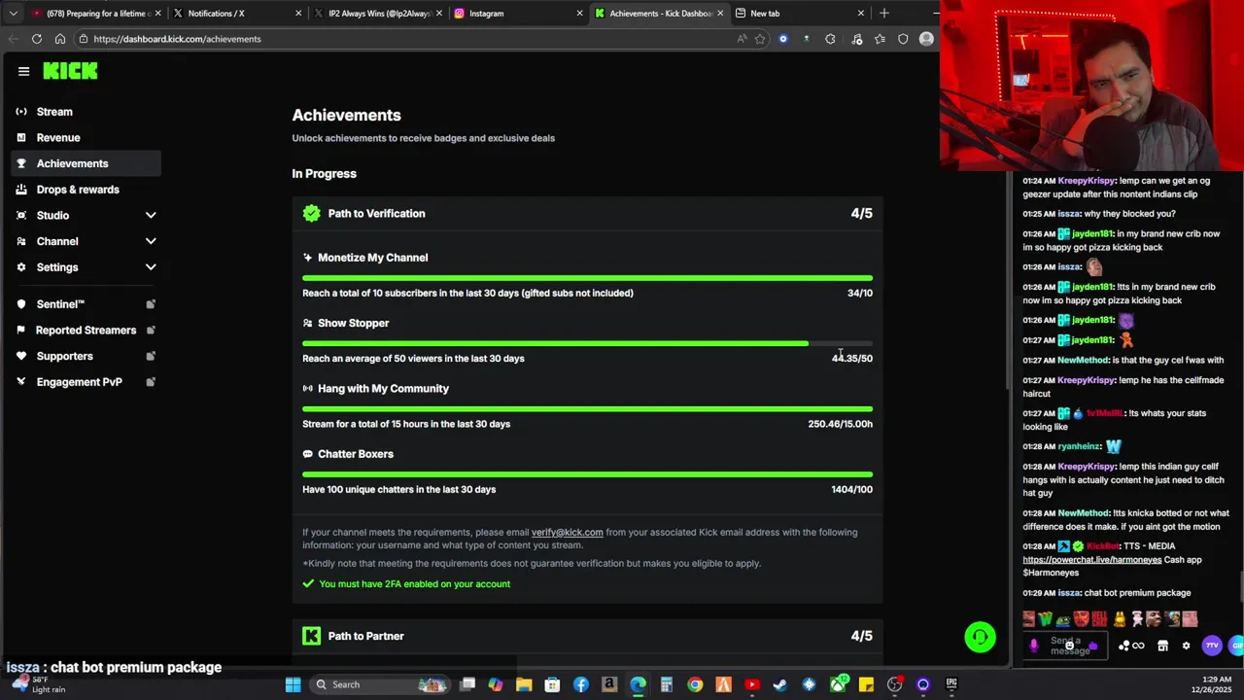Open Supporters in the sidebar
Viewport: 1244px width, 700px height.
click(x=86, y=357)
